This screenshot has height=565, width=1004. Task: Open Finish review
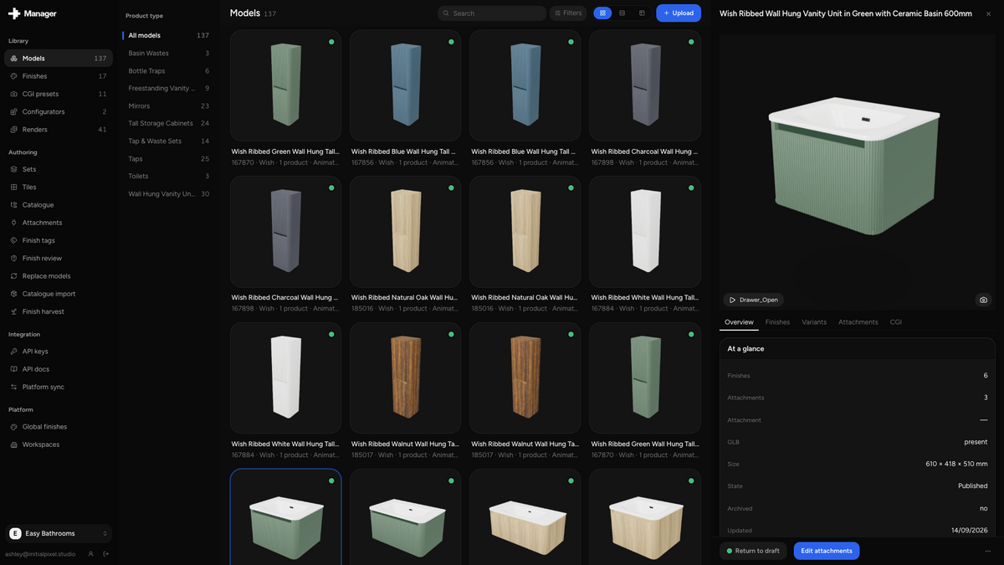point(58,259)
